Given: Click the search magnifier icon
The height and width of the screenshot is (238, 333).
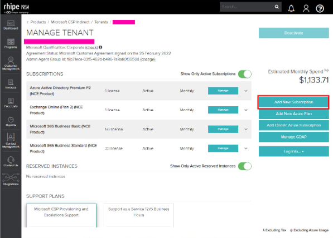Looking at the screenshot, I should 277,7.
